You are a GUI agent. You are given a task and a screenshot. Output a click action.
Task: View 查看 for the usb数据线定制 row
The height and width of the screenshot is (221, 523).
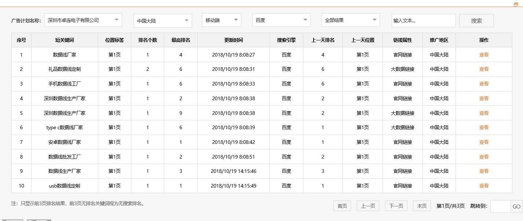(484, 185)
